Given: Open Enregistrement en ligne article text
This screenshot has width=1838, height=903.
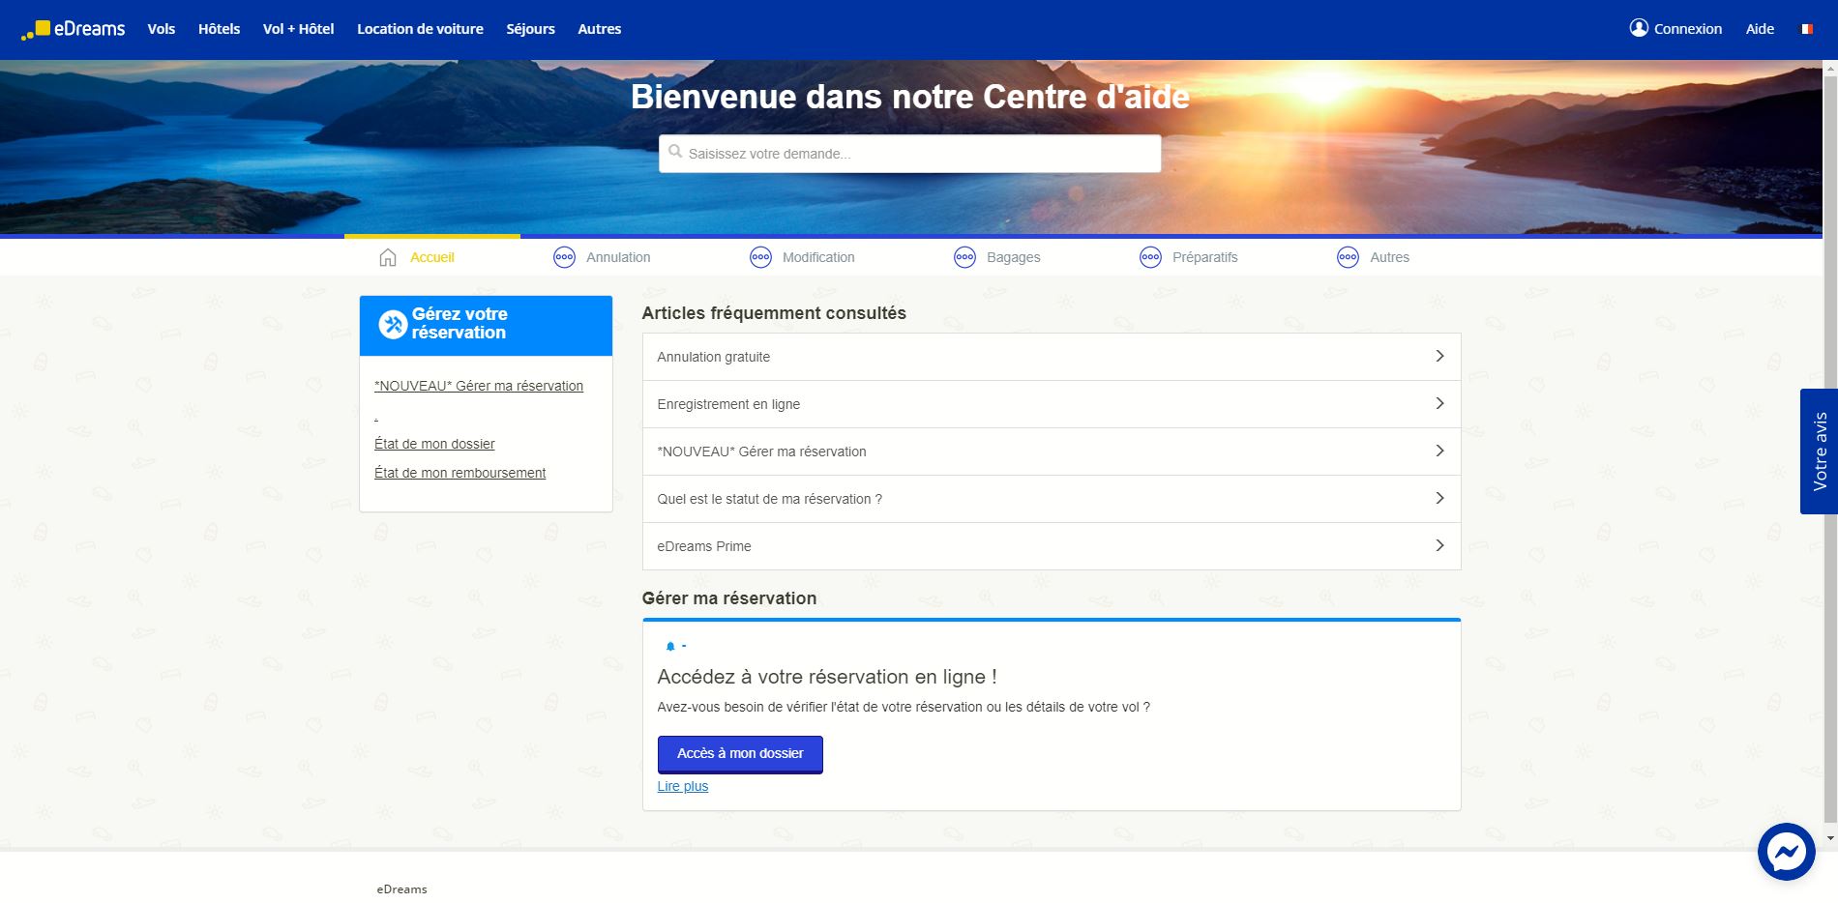Looking at the screenshot, I should coord(728,404).
